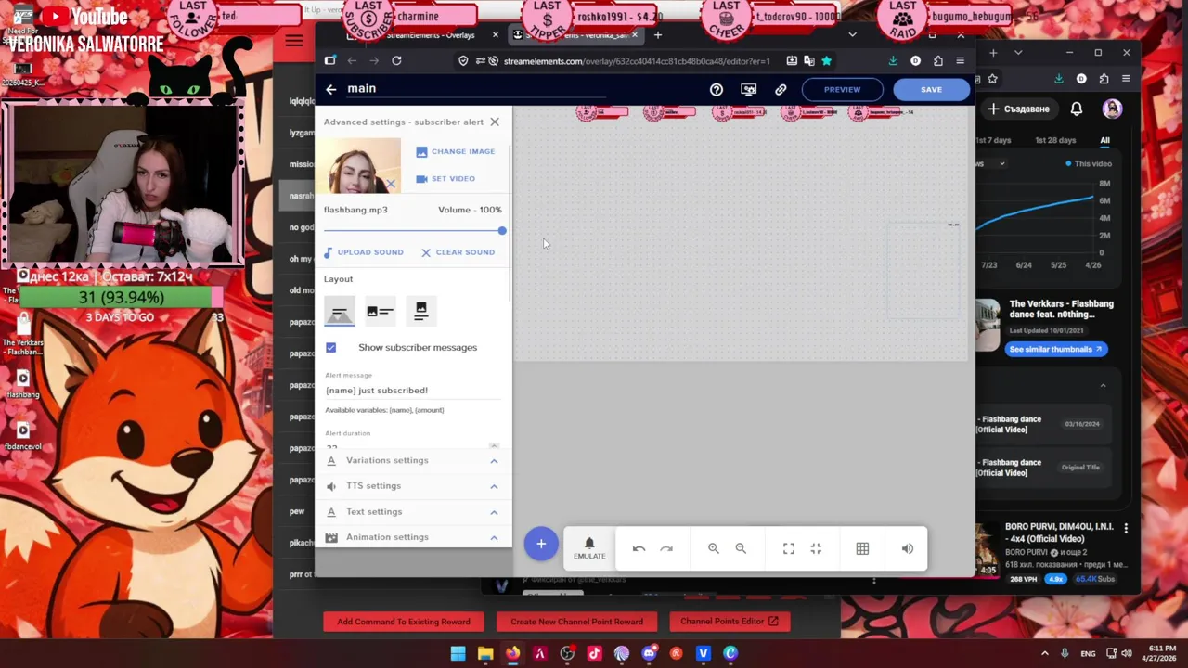Open tab list dropdown in StreamElements window
The image size is (1188, 668).
852,35
